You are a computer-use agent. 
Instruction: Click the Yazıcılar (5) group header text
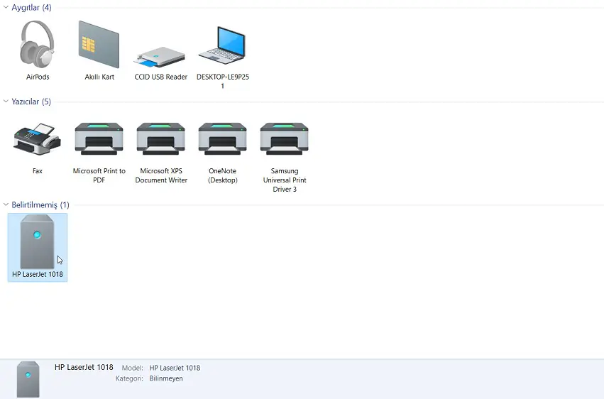click(x=31, y=102)
